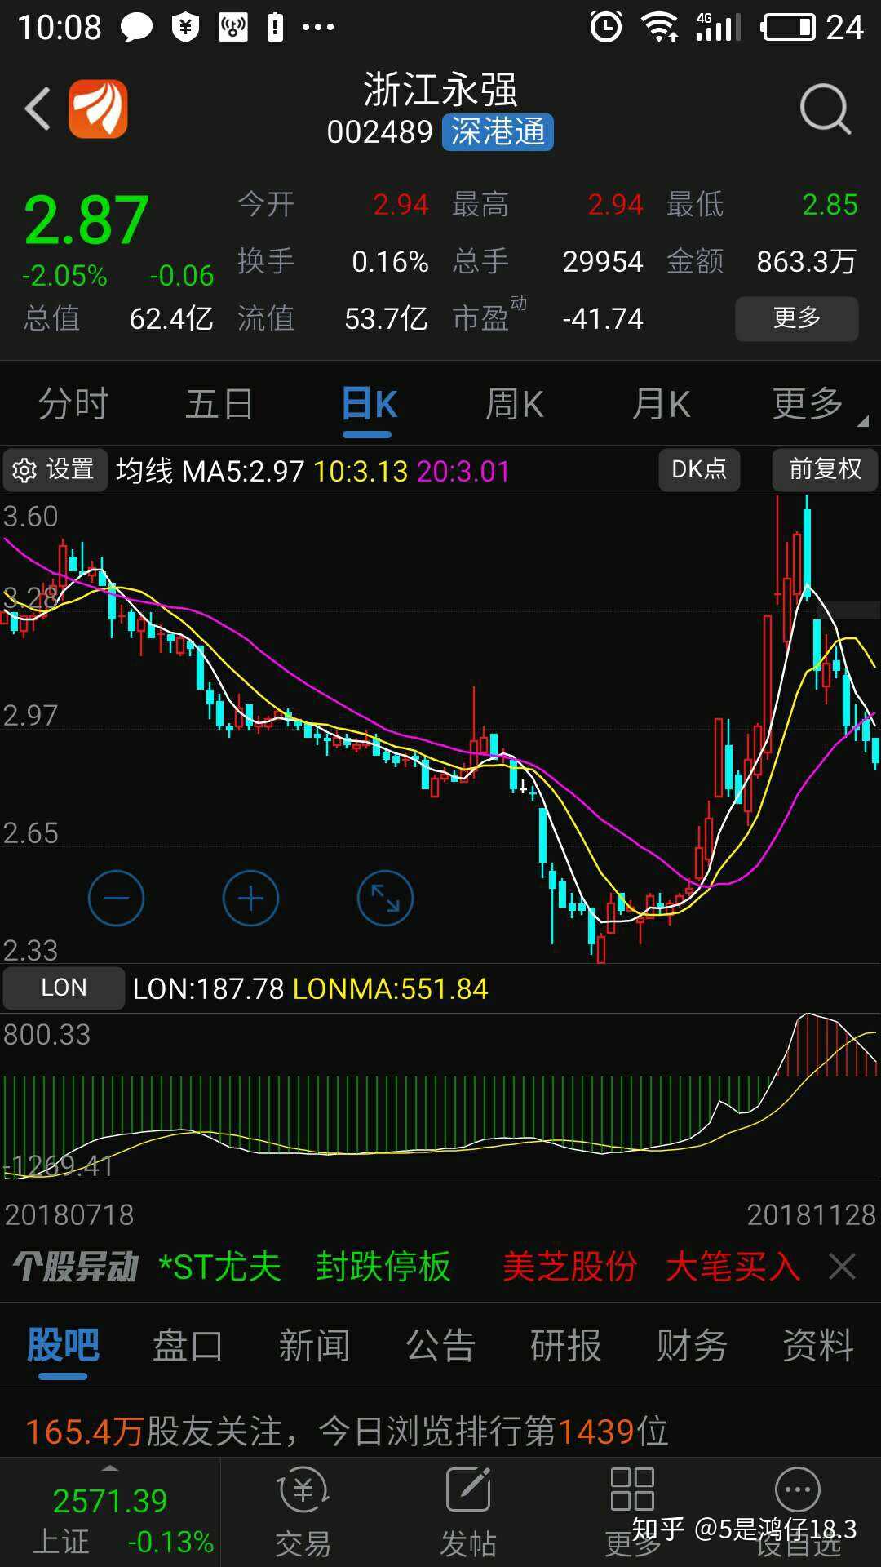
Task: Tap the alarm clock status icon
Action: [606, 27]
